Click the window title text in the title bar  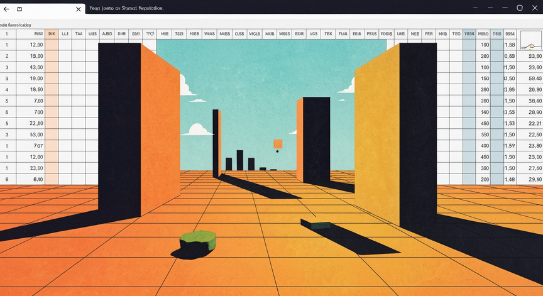(x=126, y=8)
